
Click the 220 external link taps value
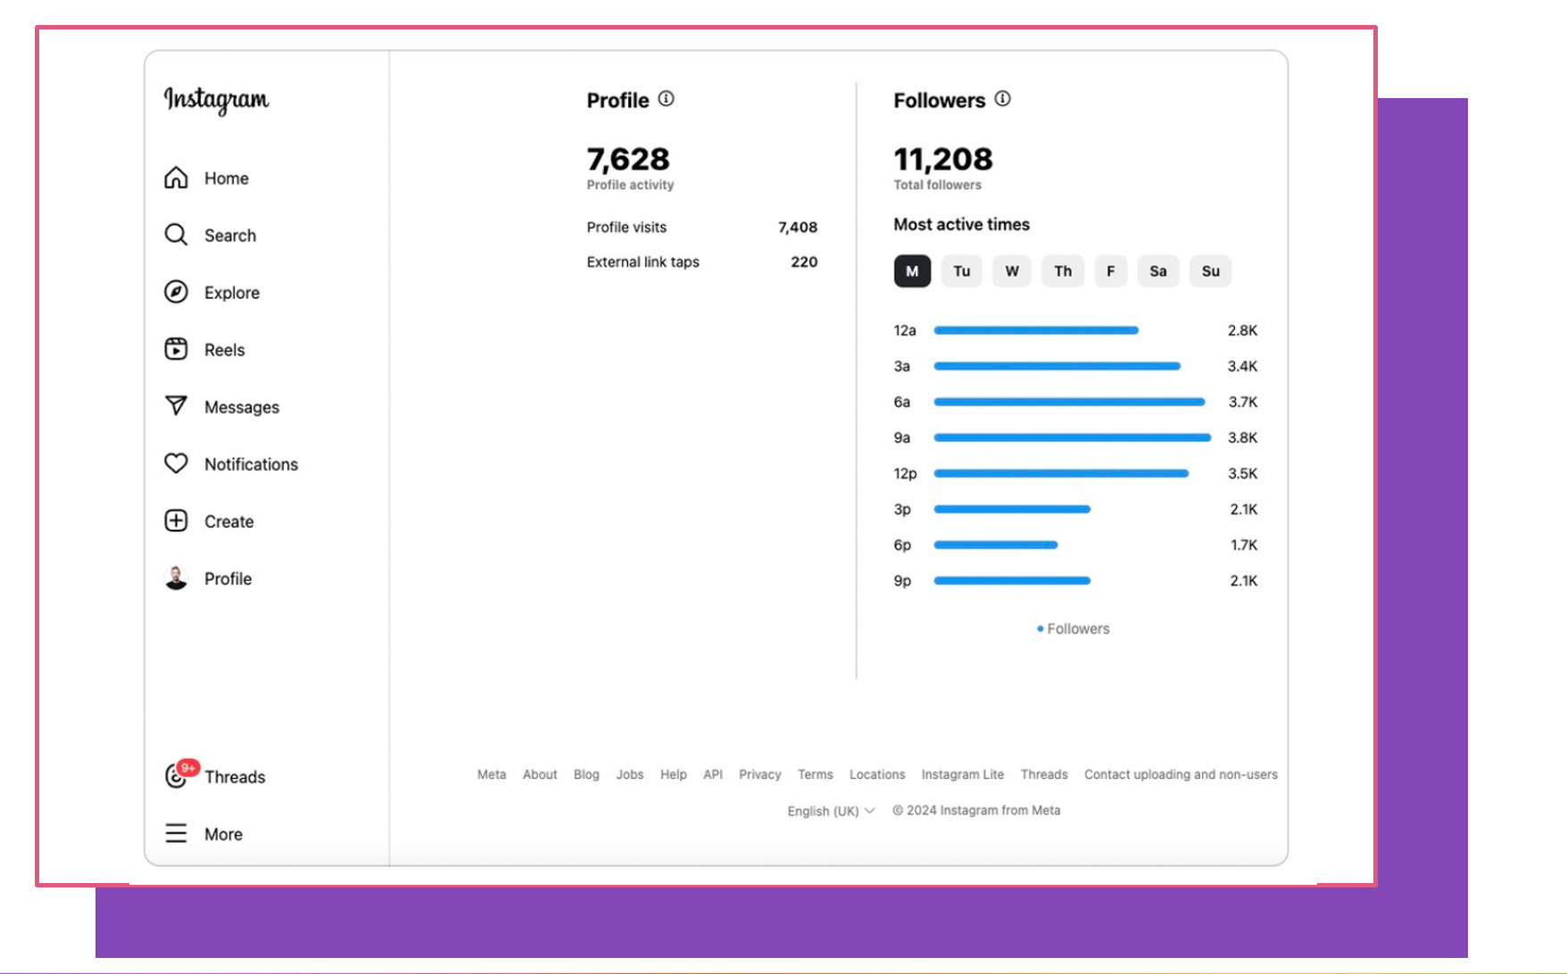click(804, 262)
